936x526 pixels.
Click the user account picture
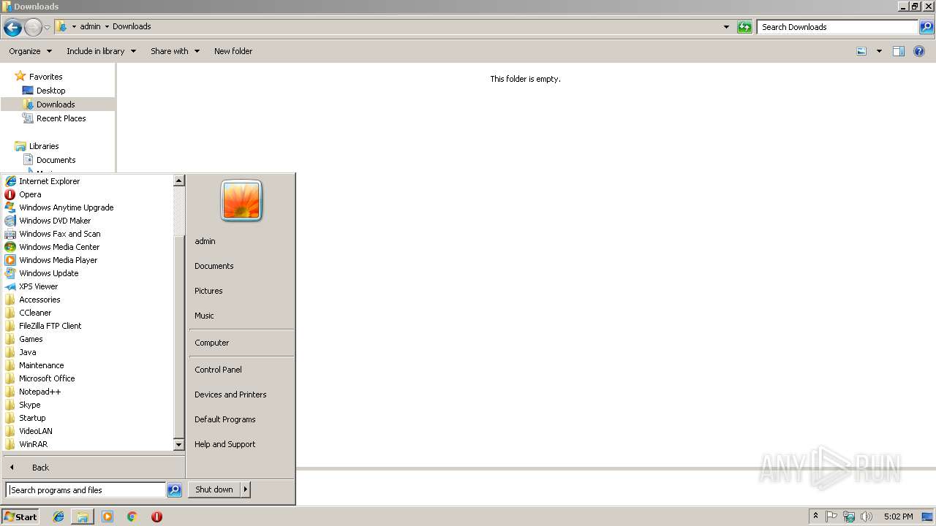[x=241, y=201]
